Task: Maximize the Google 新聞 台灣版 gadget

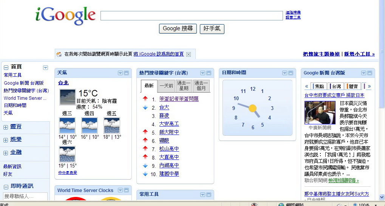Action: pyautogui.click(x=370, y=73)
